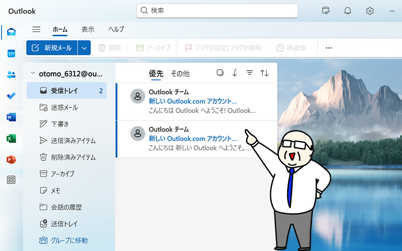The height and width of the screenshot is (251, 402).
Task: Open the 受信トレイ folder
Action: click(x=67, y=91)
